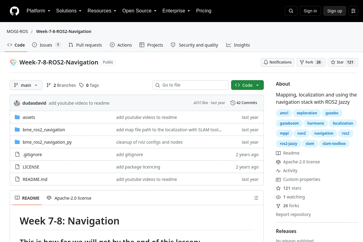
Task: Select the ros2-jazzy topic tag
Action: coord(288,144)
